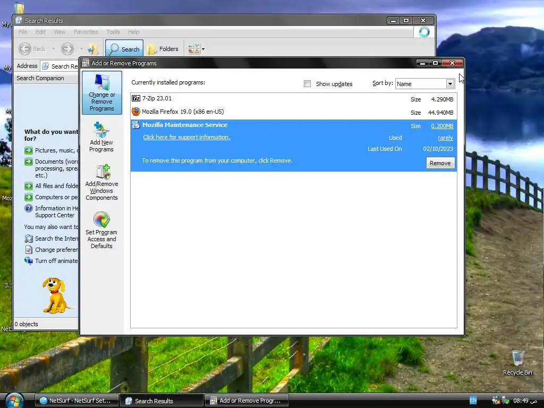Open Set Program Access and Defaults
Image resolution: width=544 pixels, height=408 pixels.
(x=101, y=231)
